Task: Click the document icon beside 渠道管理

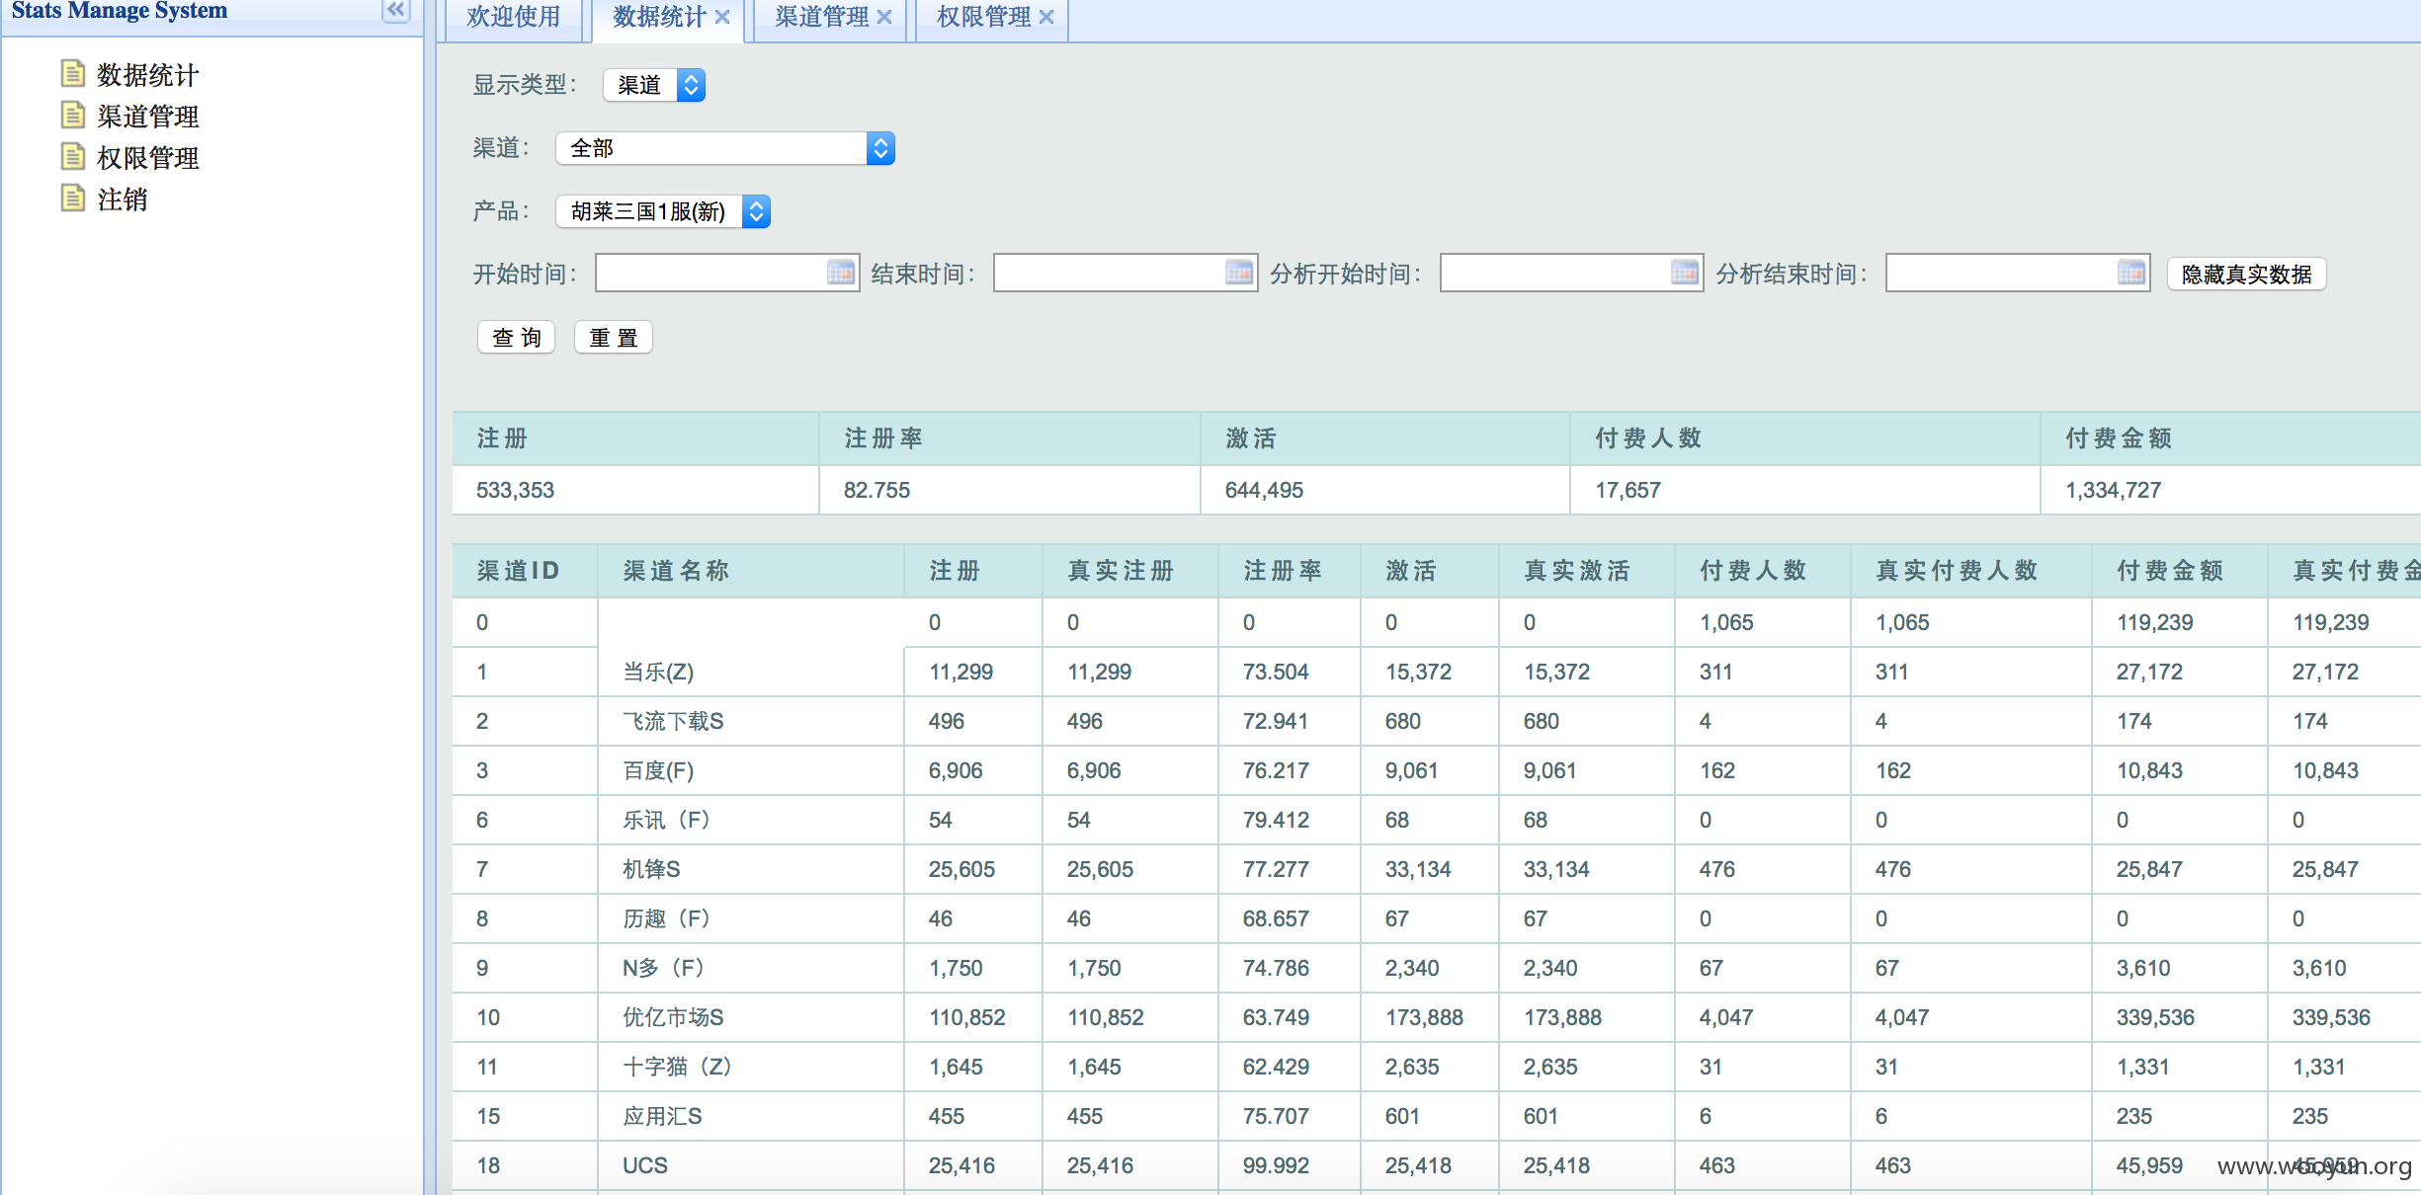Action: point(72,116)
